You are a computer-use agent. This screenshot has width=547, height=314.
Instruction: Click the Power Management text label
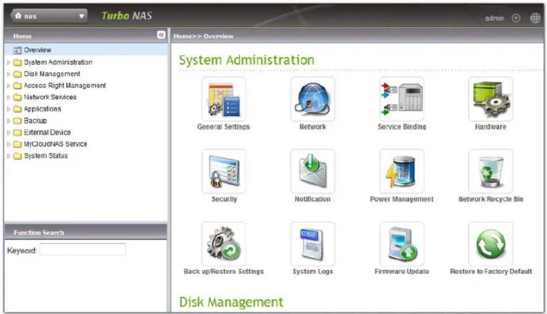coord(402,199)
